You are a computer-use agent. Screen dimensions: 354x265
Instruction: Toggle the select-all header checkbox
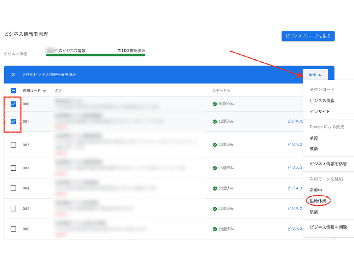pyautogui.click(x=13, y=90)
